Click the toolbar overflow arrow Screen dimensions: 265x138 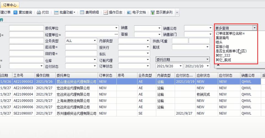177,12
